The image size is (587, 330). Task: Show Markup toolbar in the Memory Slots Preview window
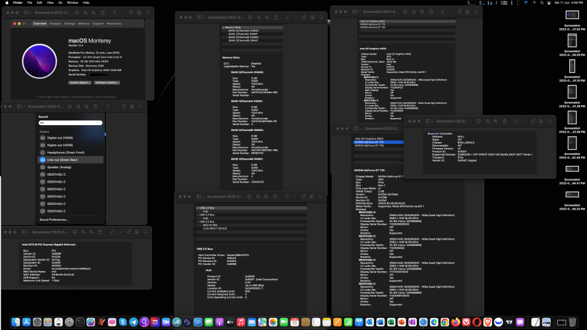coord(313,17)
